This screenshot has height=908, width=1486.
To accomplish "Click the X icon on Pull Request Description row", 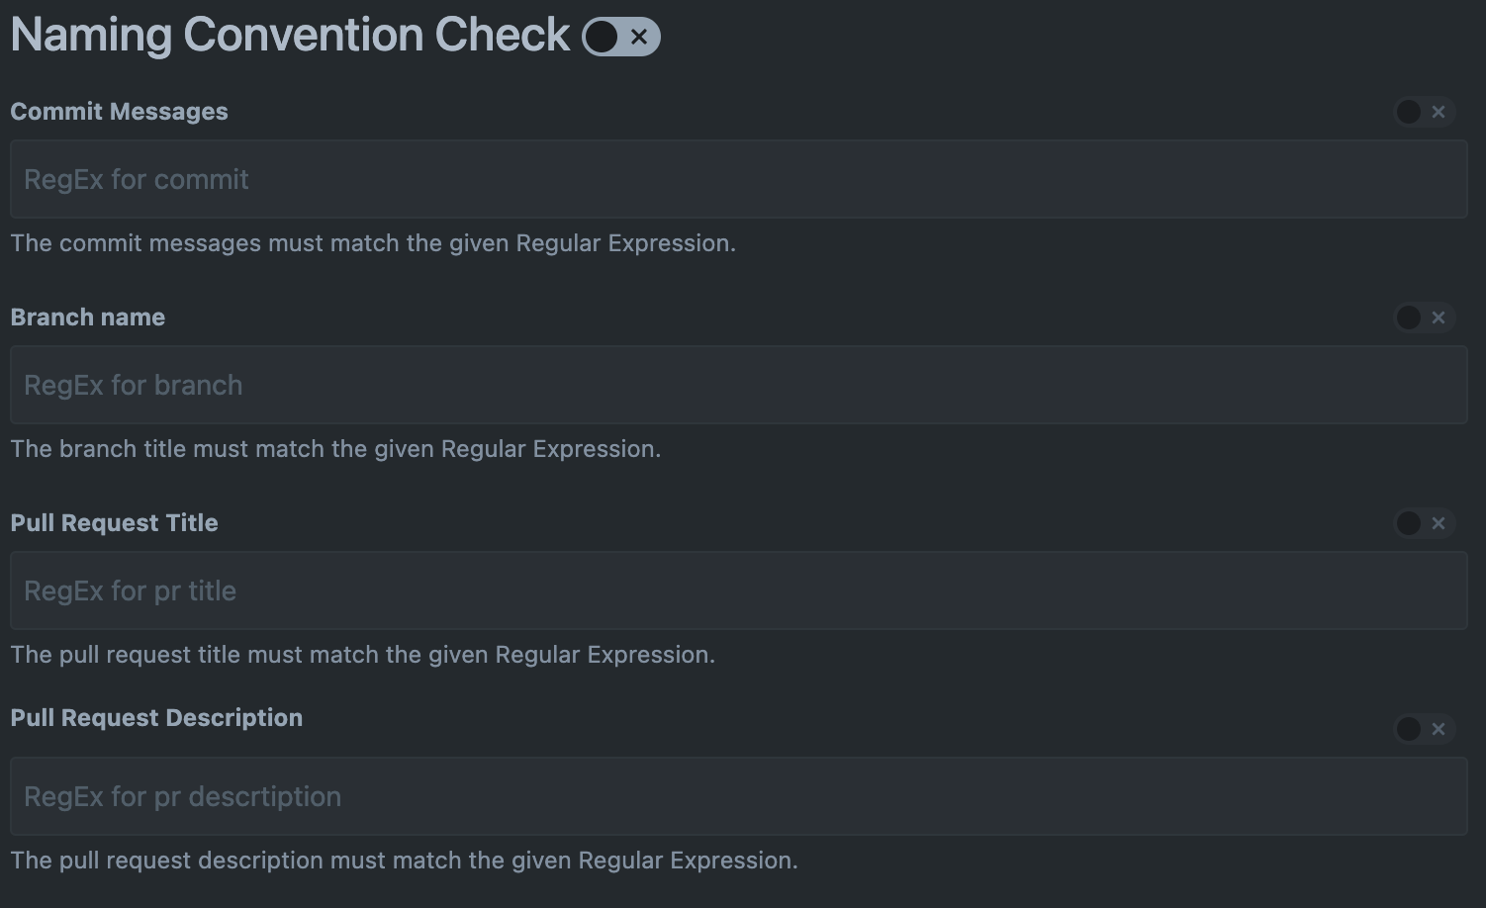I will [1437, 729].
